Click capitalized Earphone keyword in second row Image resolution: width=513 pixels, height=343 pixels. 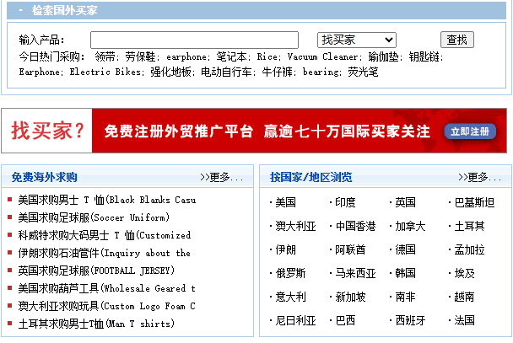tap(40, 72)
